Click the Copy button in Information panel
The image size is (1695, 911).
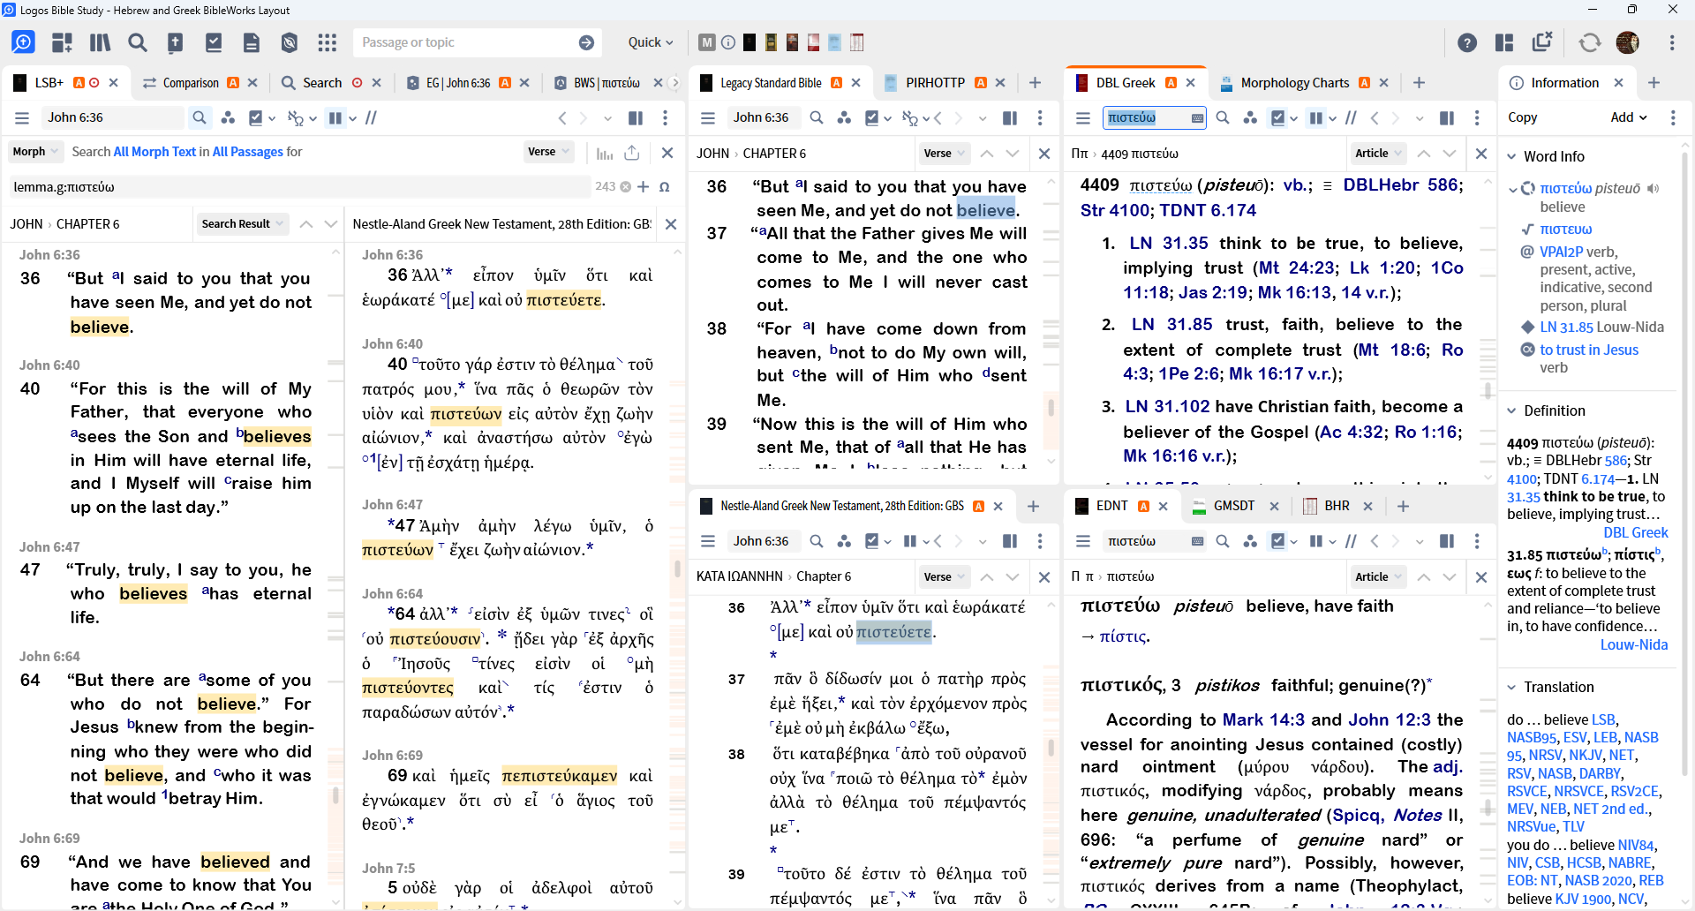pos(1522,117)
